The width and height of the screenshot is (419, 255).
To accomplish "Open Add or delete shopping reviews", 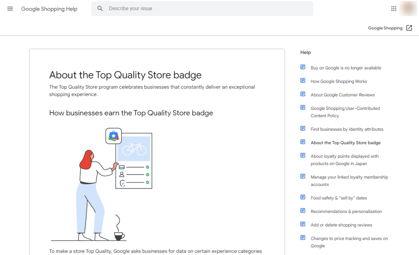I will (x=341, y=225).
